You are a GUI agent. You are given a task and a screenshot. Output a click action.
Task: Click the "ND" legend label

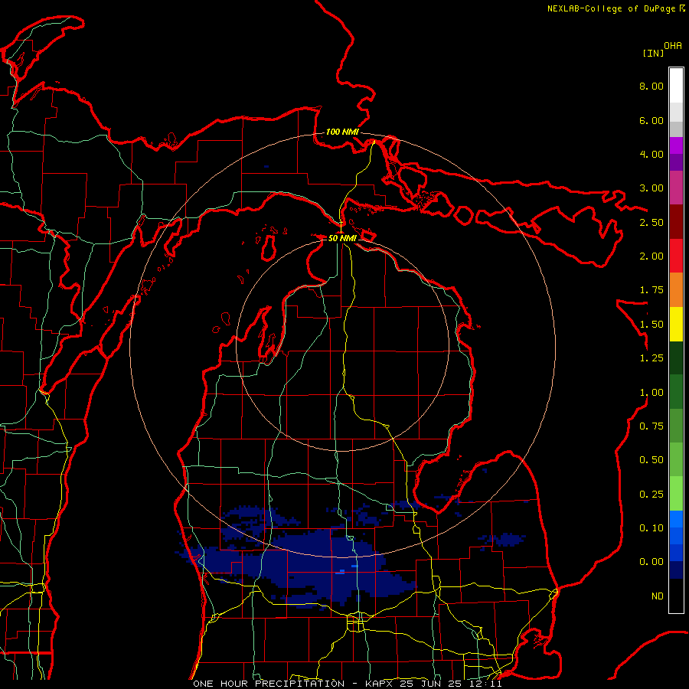[x=658, y=596]
